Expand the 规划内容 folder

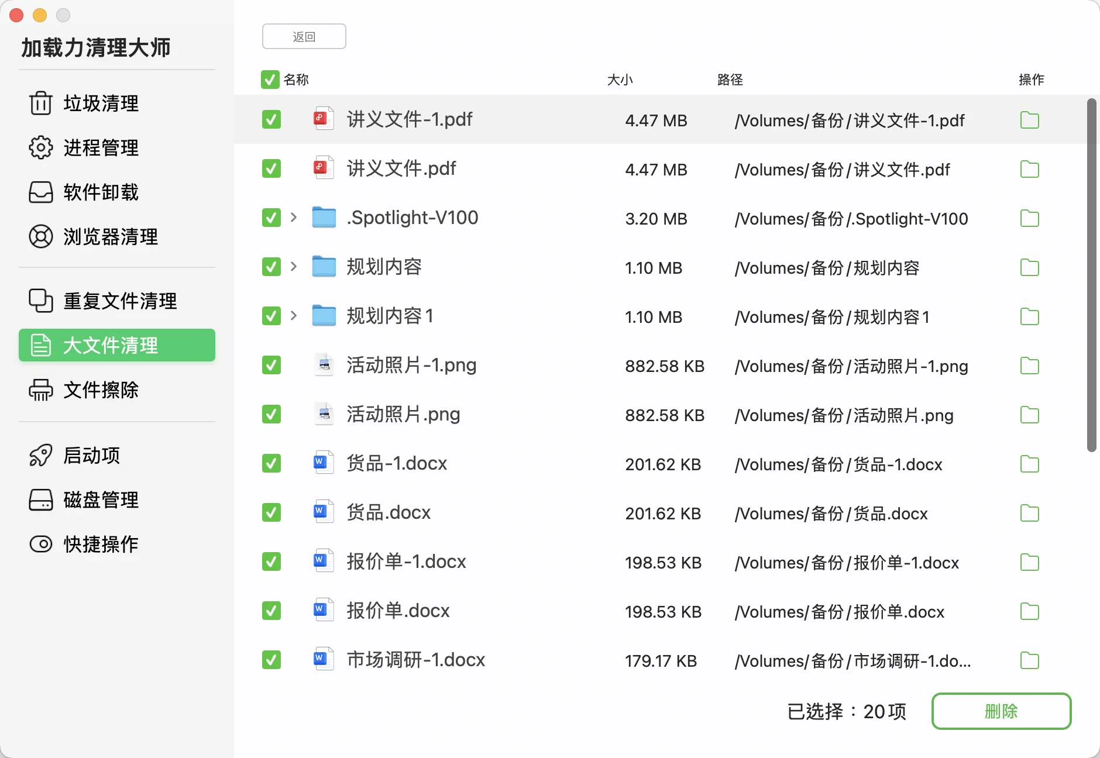coord(294,266)
